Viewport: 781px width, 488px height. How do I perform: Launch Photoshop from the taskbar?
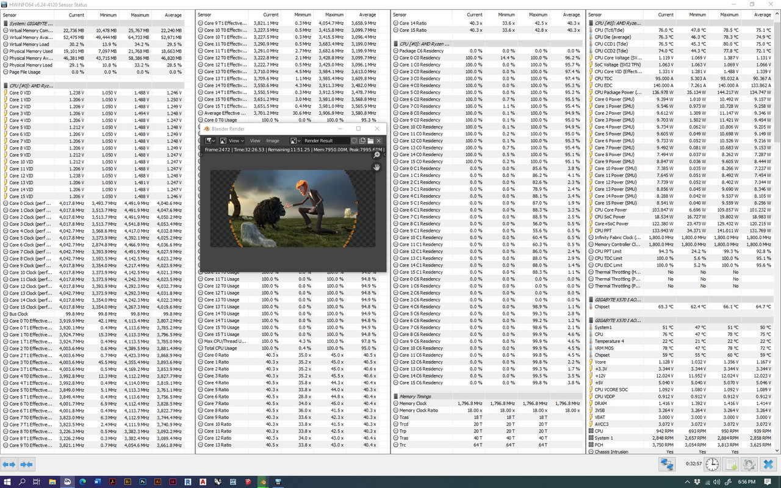(142, 482)
